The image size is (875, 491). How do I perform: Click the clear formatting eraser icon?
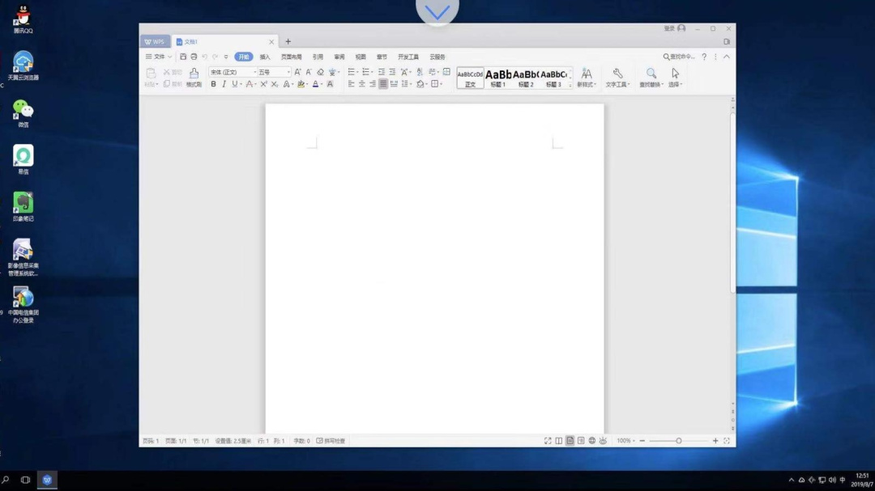click(320, 72)
